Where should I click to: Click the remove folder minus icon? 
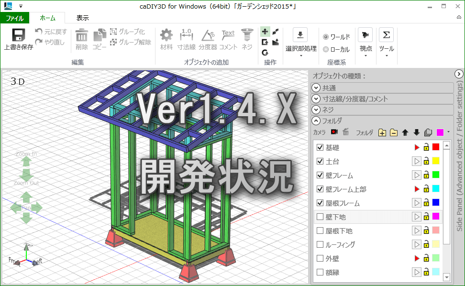(x=394, y=132)
